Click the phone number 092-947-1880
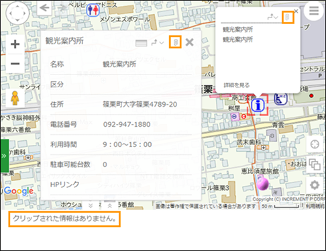Screen dimensions: 326x251 (x=127, y=124)
